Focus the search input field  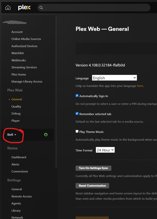click(x=94, y=8)
